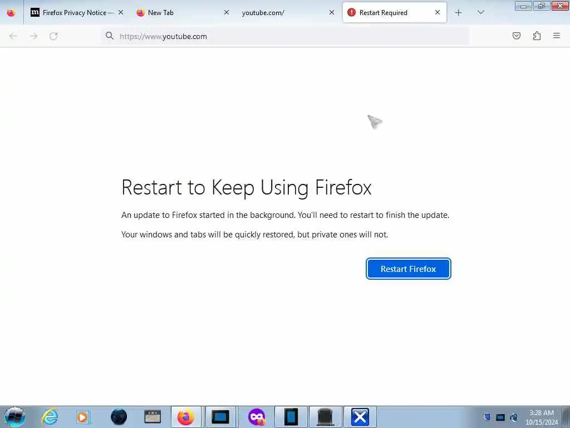
Task: Open the window-shaped app in taskbar
Action: (153, 417)
